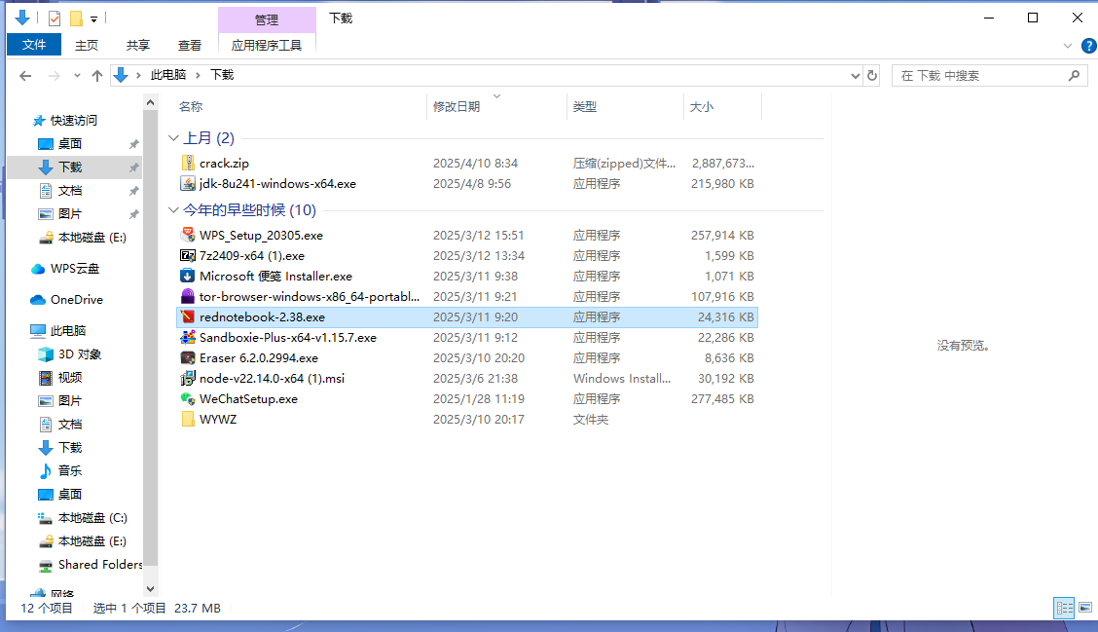Screen dimensions: 1098x632
Task: Select the WYWZ folder icon
Action: coord(189,419)
